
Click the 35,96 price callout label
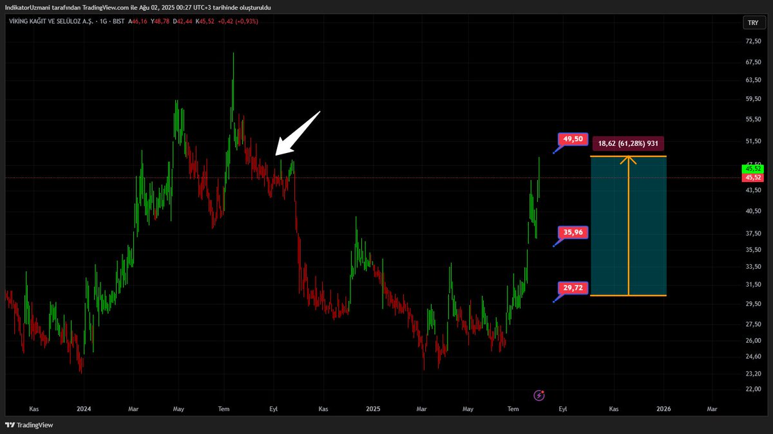[x=573, y=232]
